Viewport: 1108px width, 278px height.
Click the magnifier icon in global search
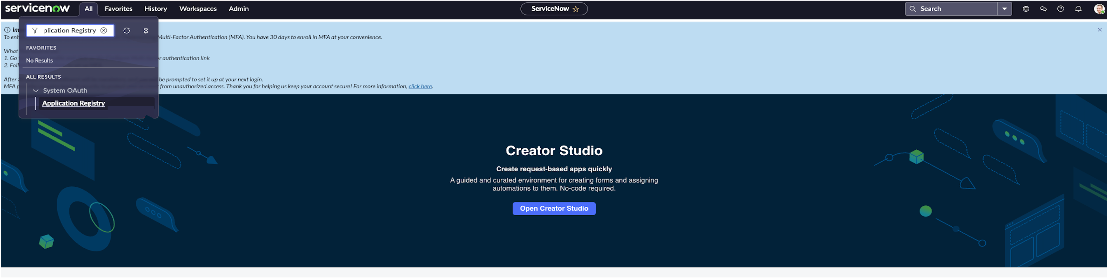(x=912, y=9)
